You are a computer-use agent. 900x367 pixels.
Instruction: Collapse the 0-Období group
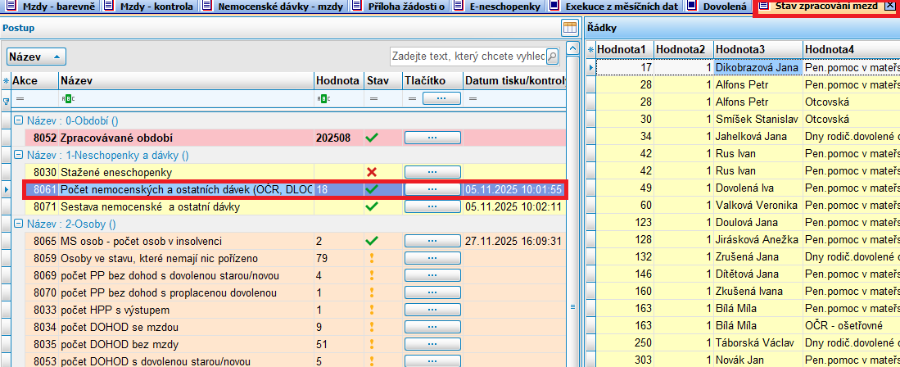click(18, 120)
